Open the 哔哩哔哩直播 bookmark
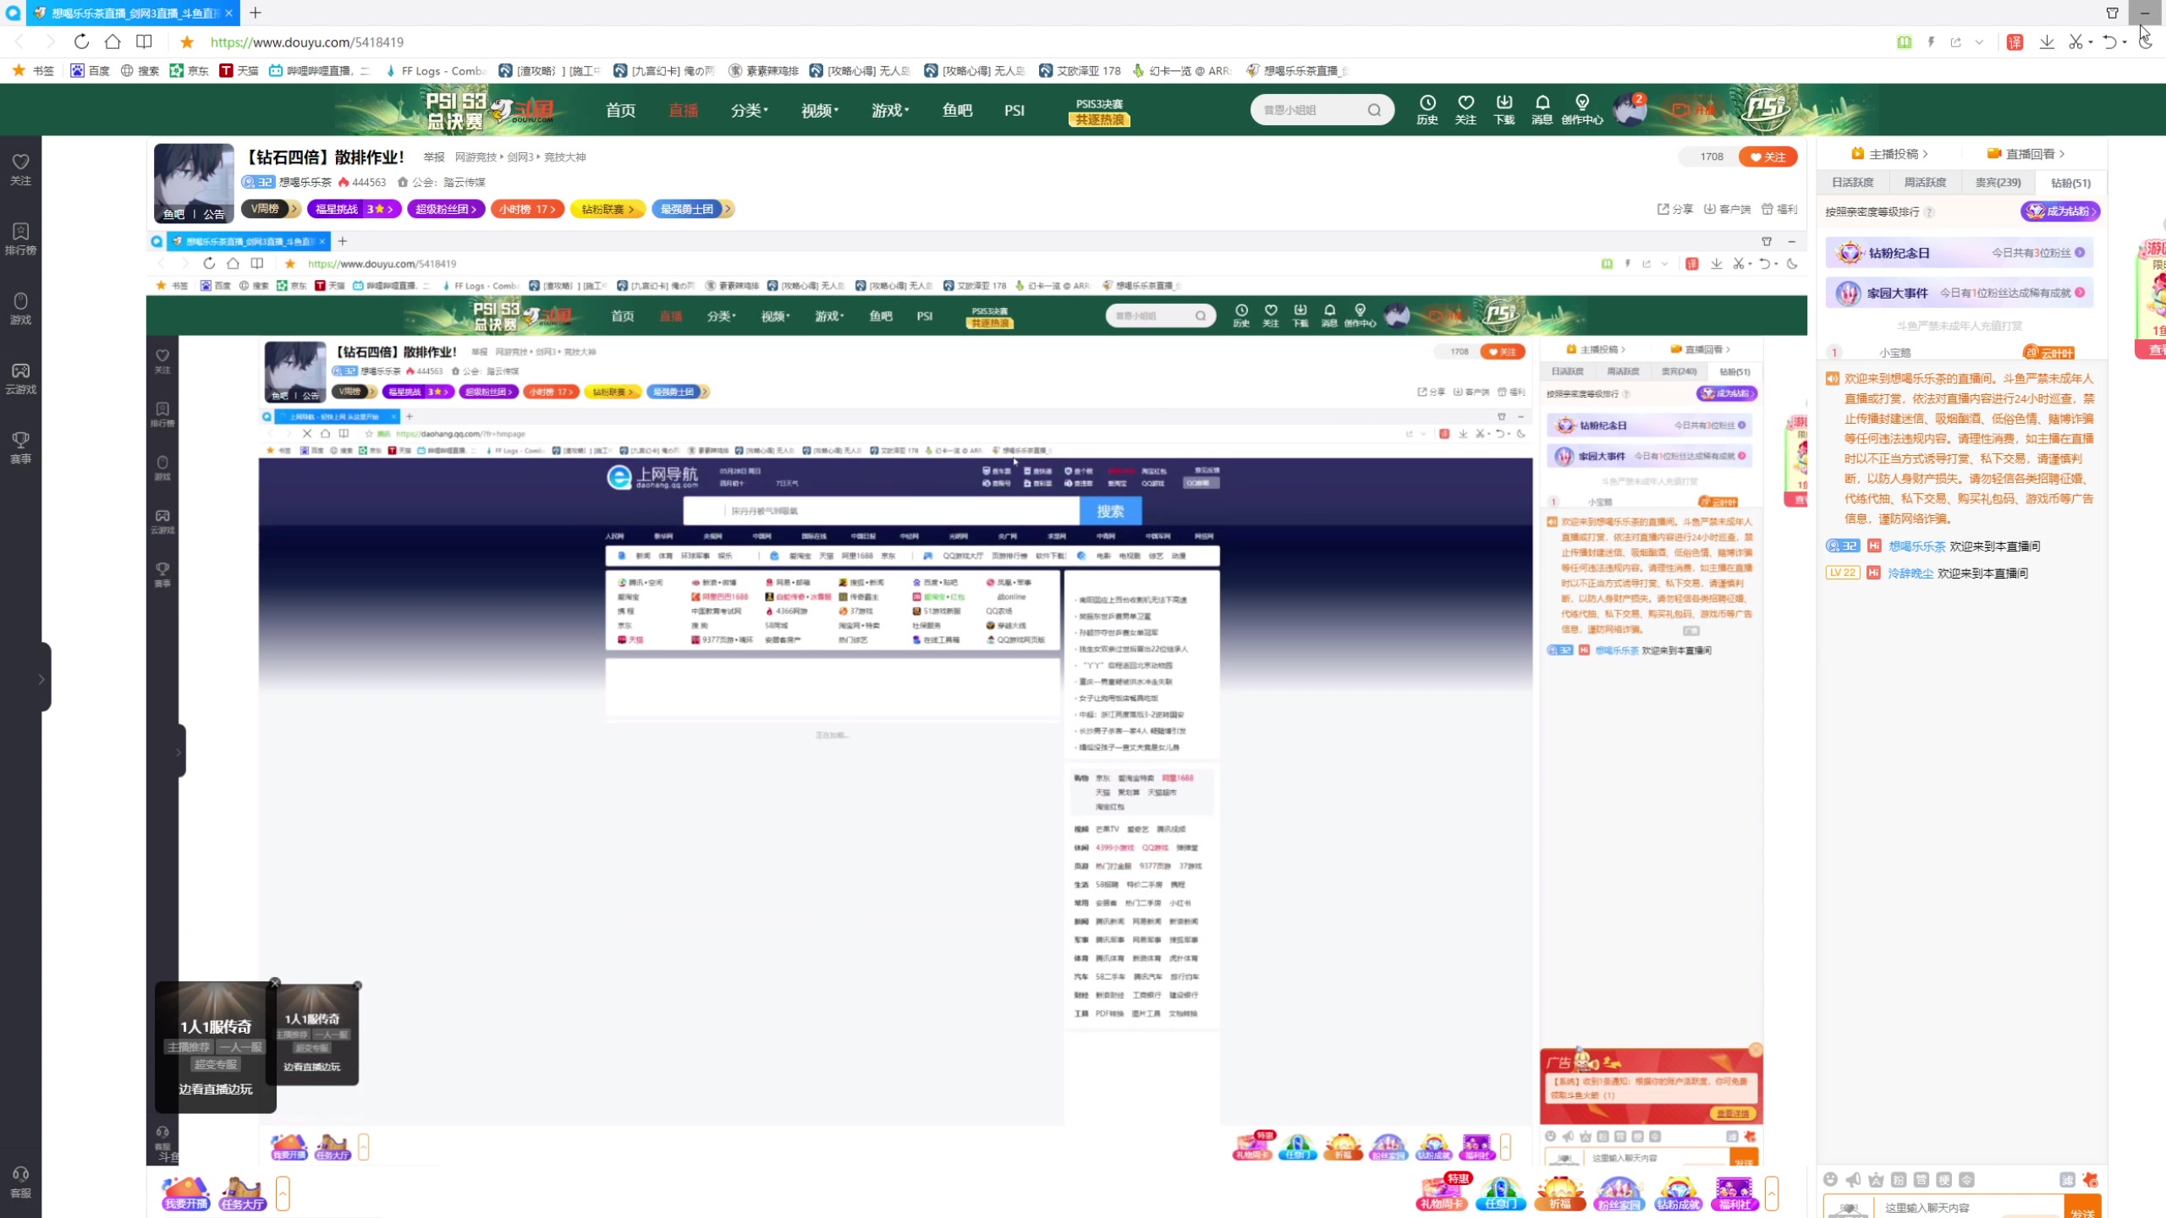 (319, 71)
